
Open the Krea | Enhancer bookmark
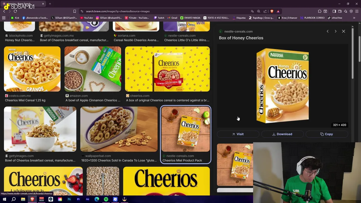point(287,18)
